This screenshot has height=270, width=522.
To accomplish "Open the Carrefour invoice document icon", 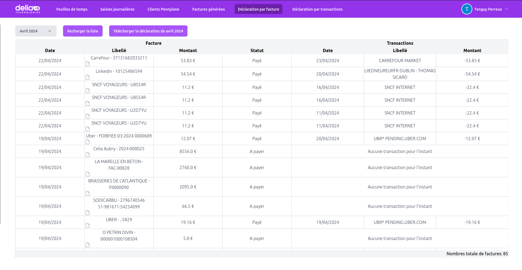I will tap(88, 64).
